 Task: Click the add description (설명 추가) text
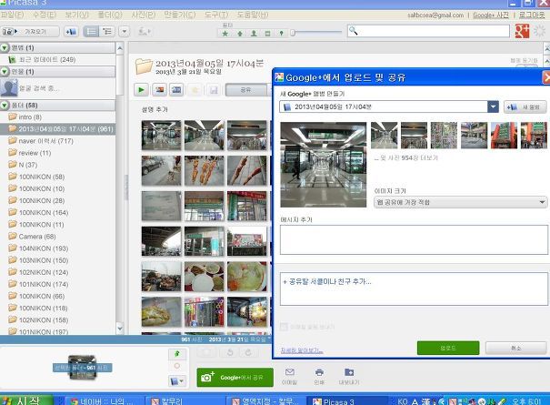point(155,109)
